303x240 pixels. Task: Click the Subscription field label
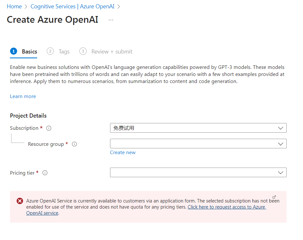(24, 128)
